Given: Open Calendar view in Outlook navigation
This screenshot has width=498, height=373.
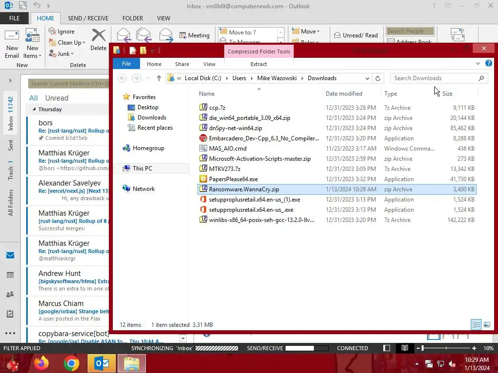Looking at the screenshot, I should tap(10, 275).
